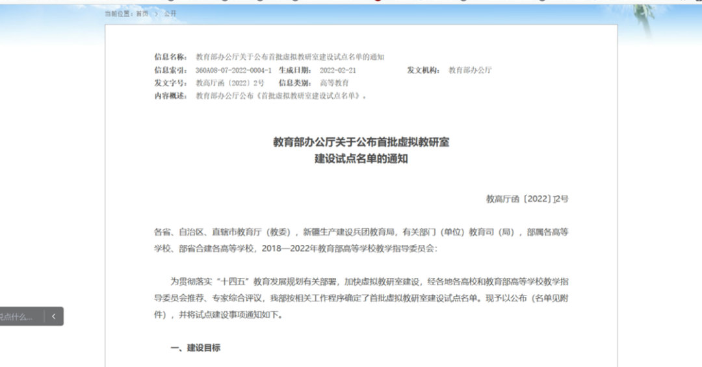
Task: Click the bold title line 教育部办公厅关于公布首批虚拟教研室
Action: pos(361,142)
